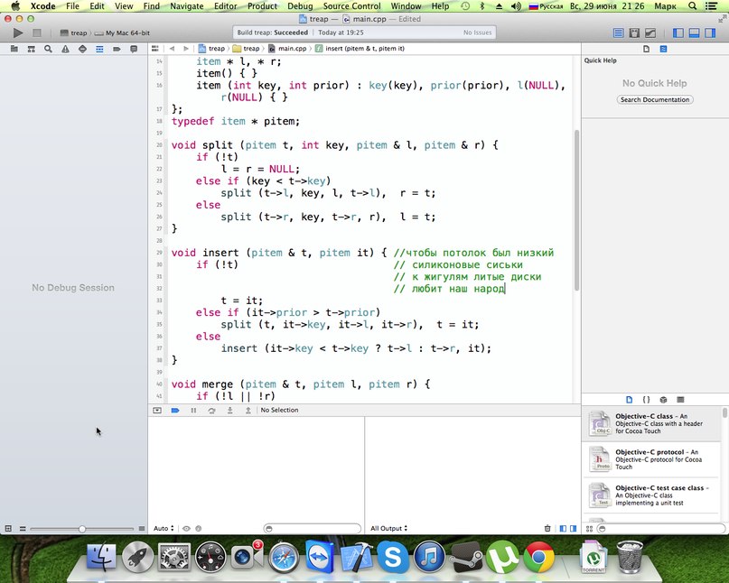729x583 pixels.
Task: Select Objective-C protocol template
Action: click(652, 459)
